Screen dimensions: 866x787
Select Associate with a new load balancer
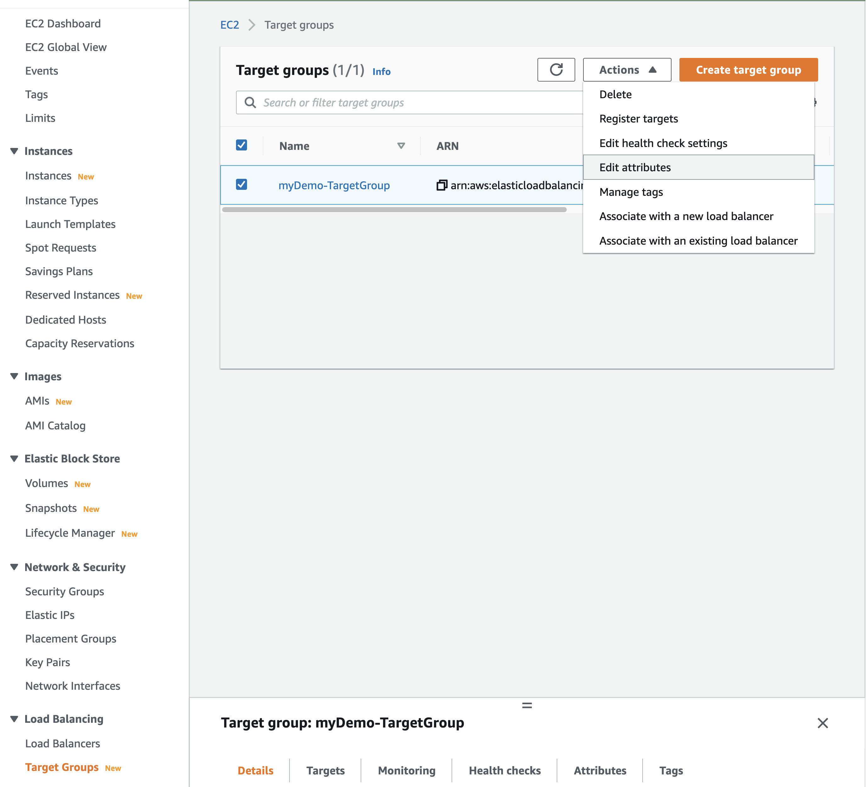tap(698, 216)
